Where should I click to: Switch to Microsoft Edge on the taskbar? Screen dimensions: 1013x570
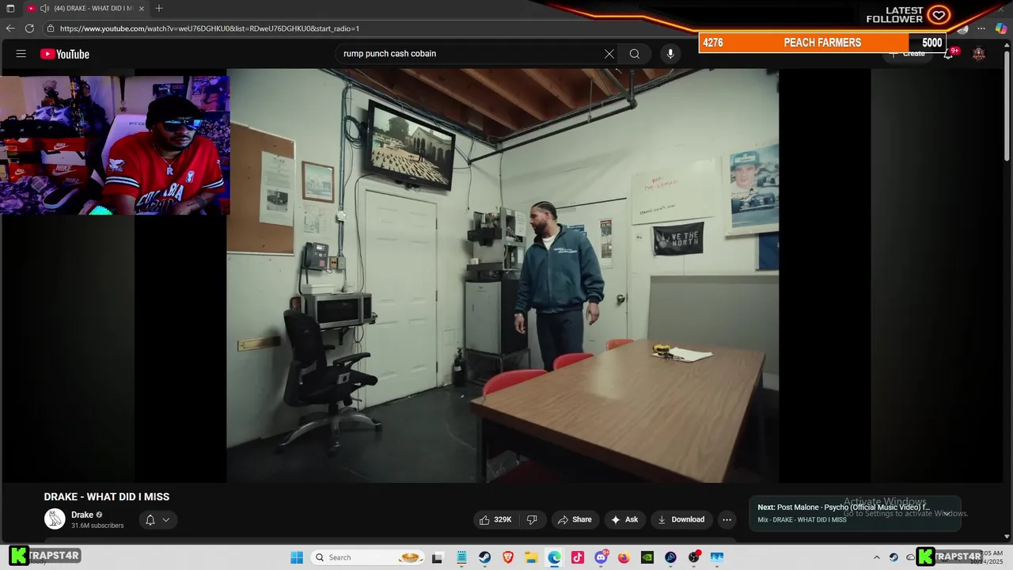554,557
